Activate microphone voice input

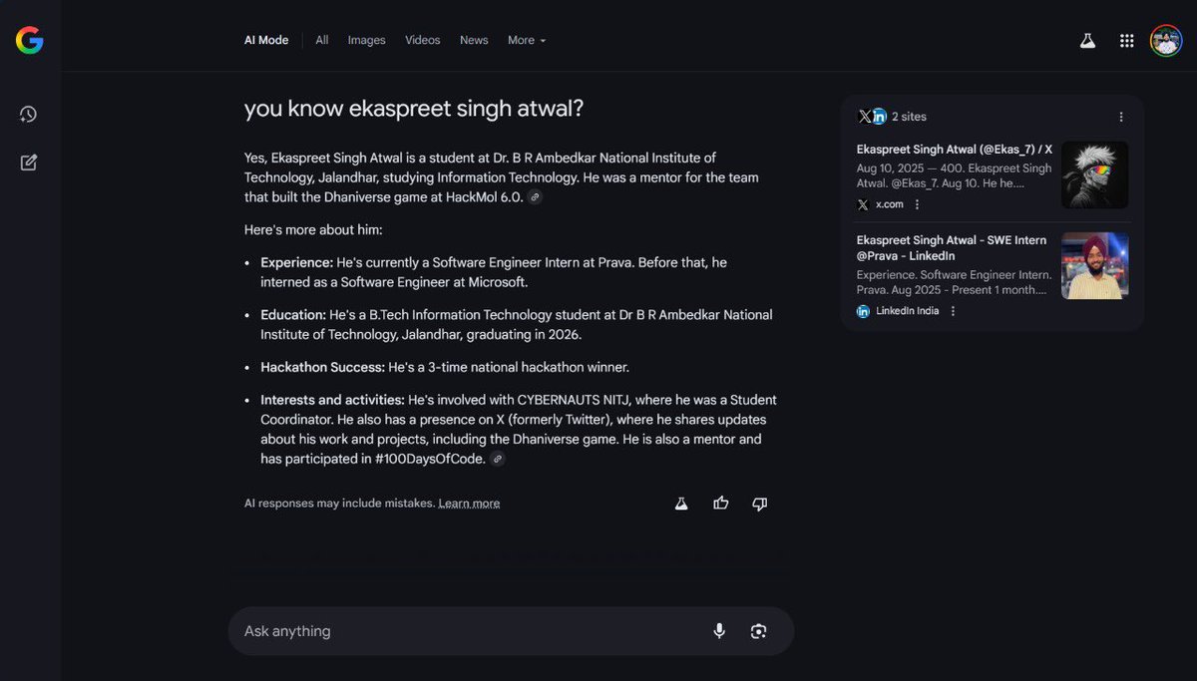[x=719, y=631]
